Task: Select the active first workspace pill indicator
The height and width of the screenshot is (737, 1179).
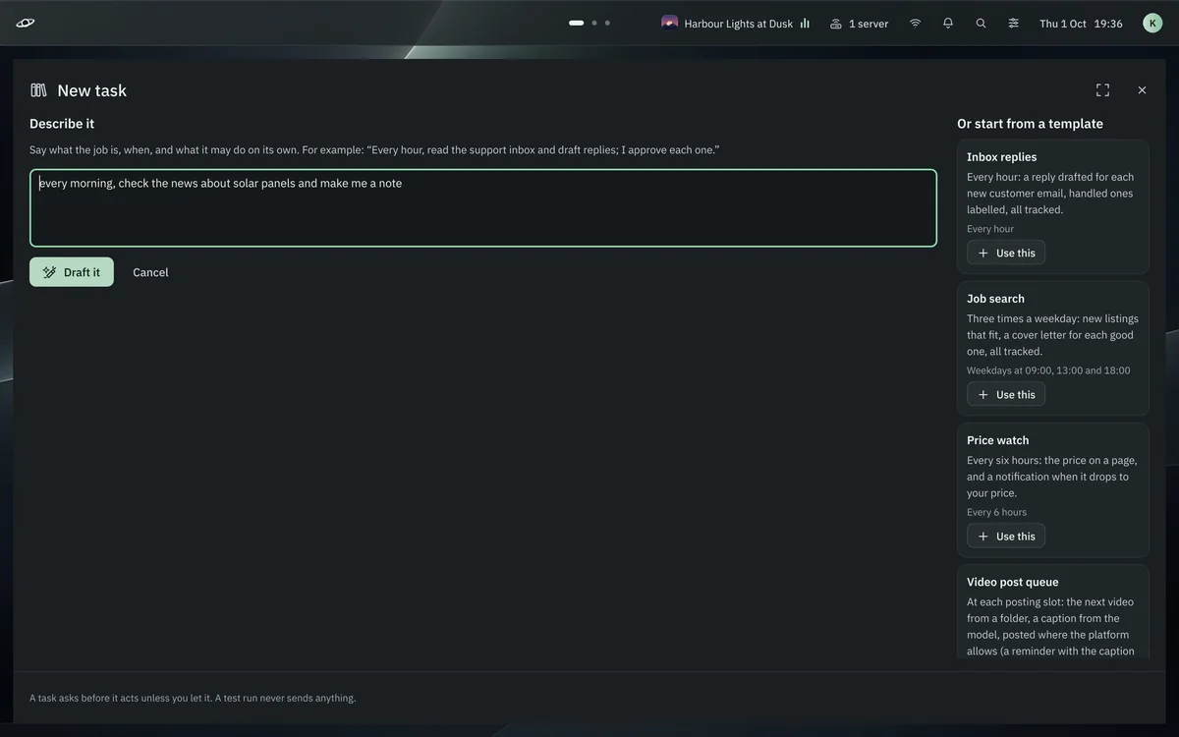Action: (577, 23)
